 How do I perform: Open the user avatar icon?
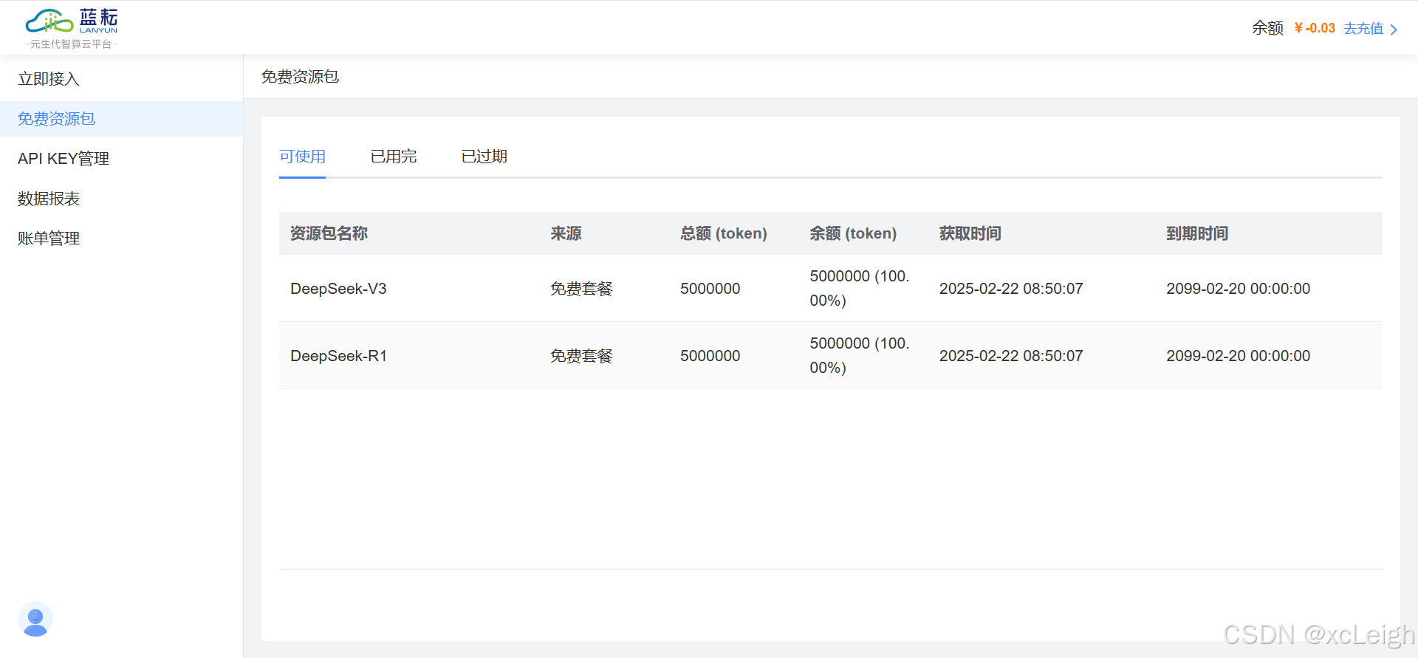tap(35, 619)
